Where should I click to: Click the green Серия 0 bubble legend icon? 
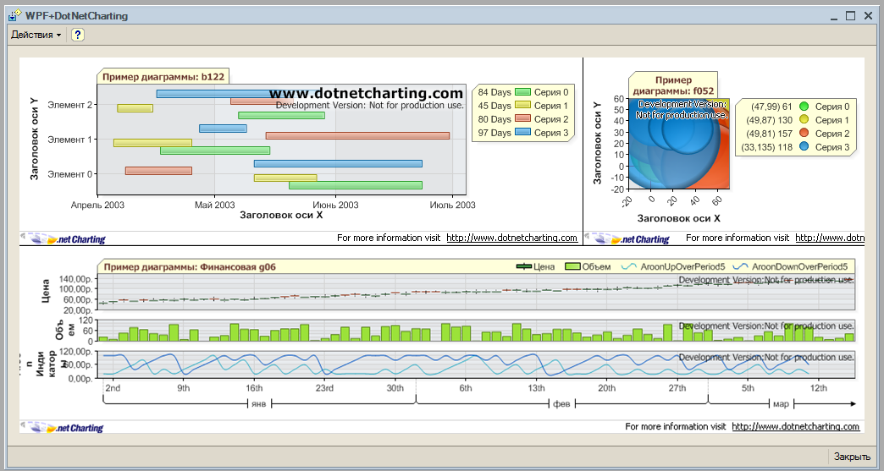point(804,107)
